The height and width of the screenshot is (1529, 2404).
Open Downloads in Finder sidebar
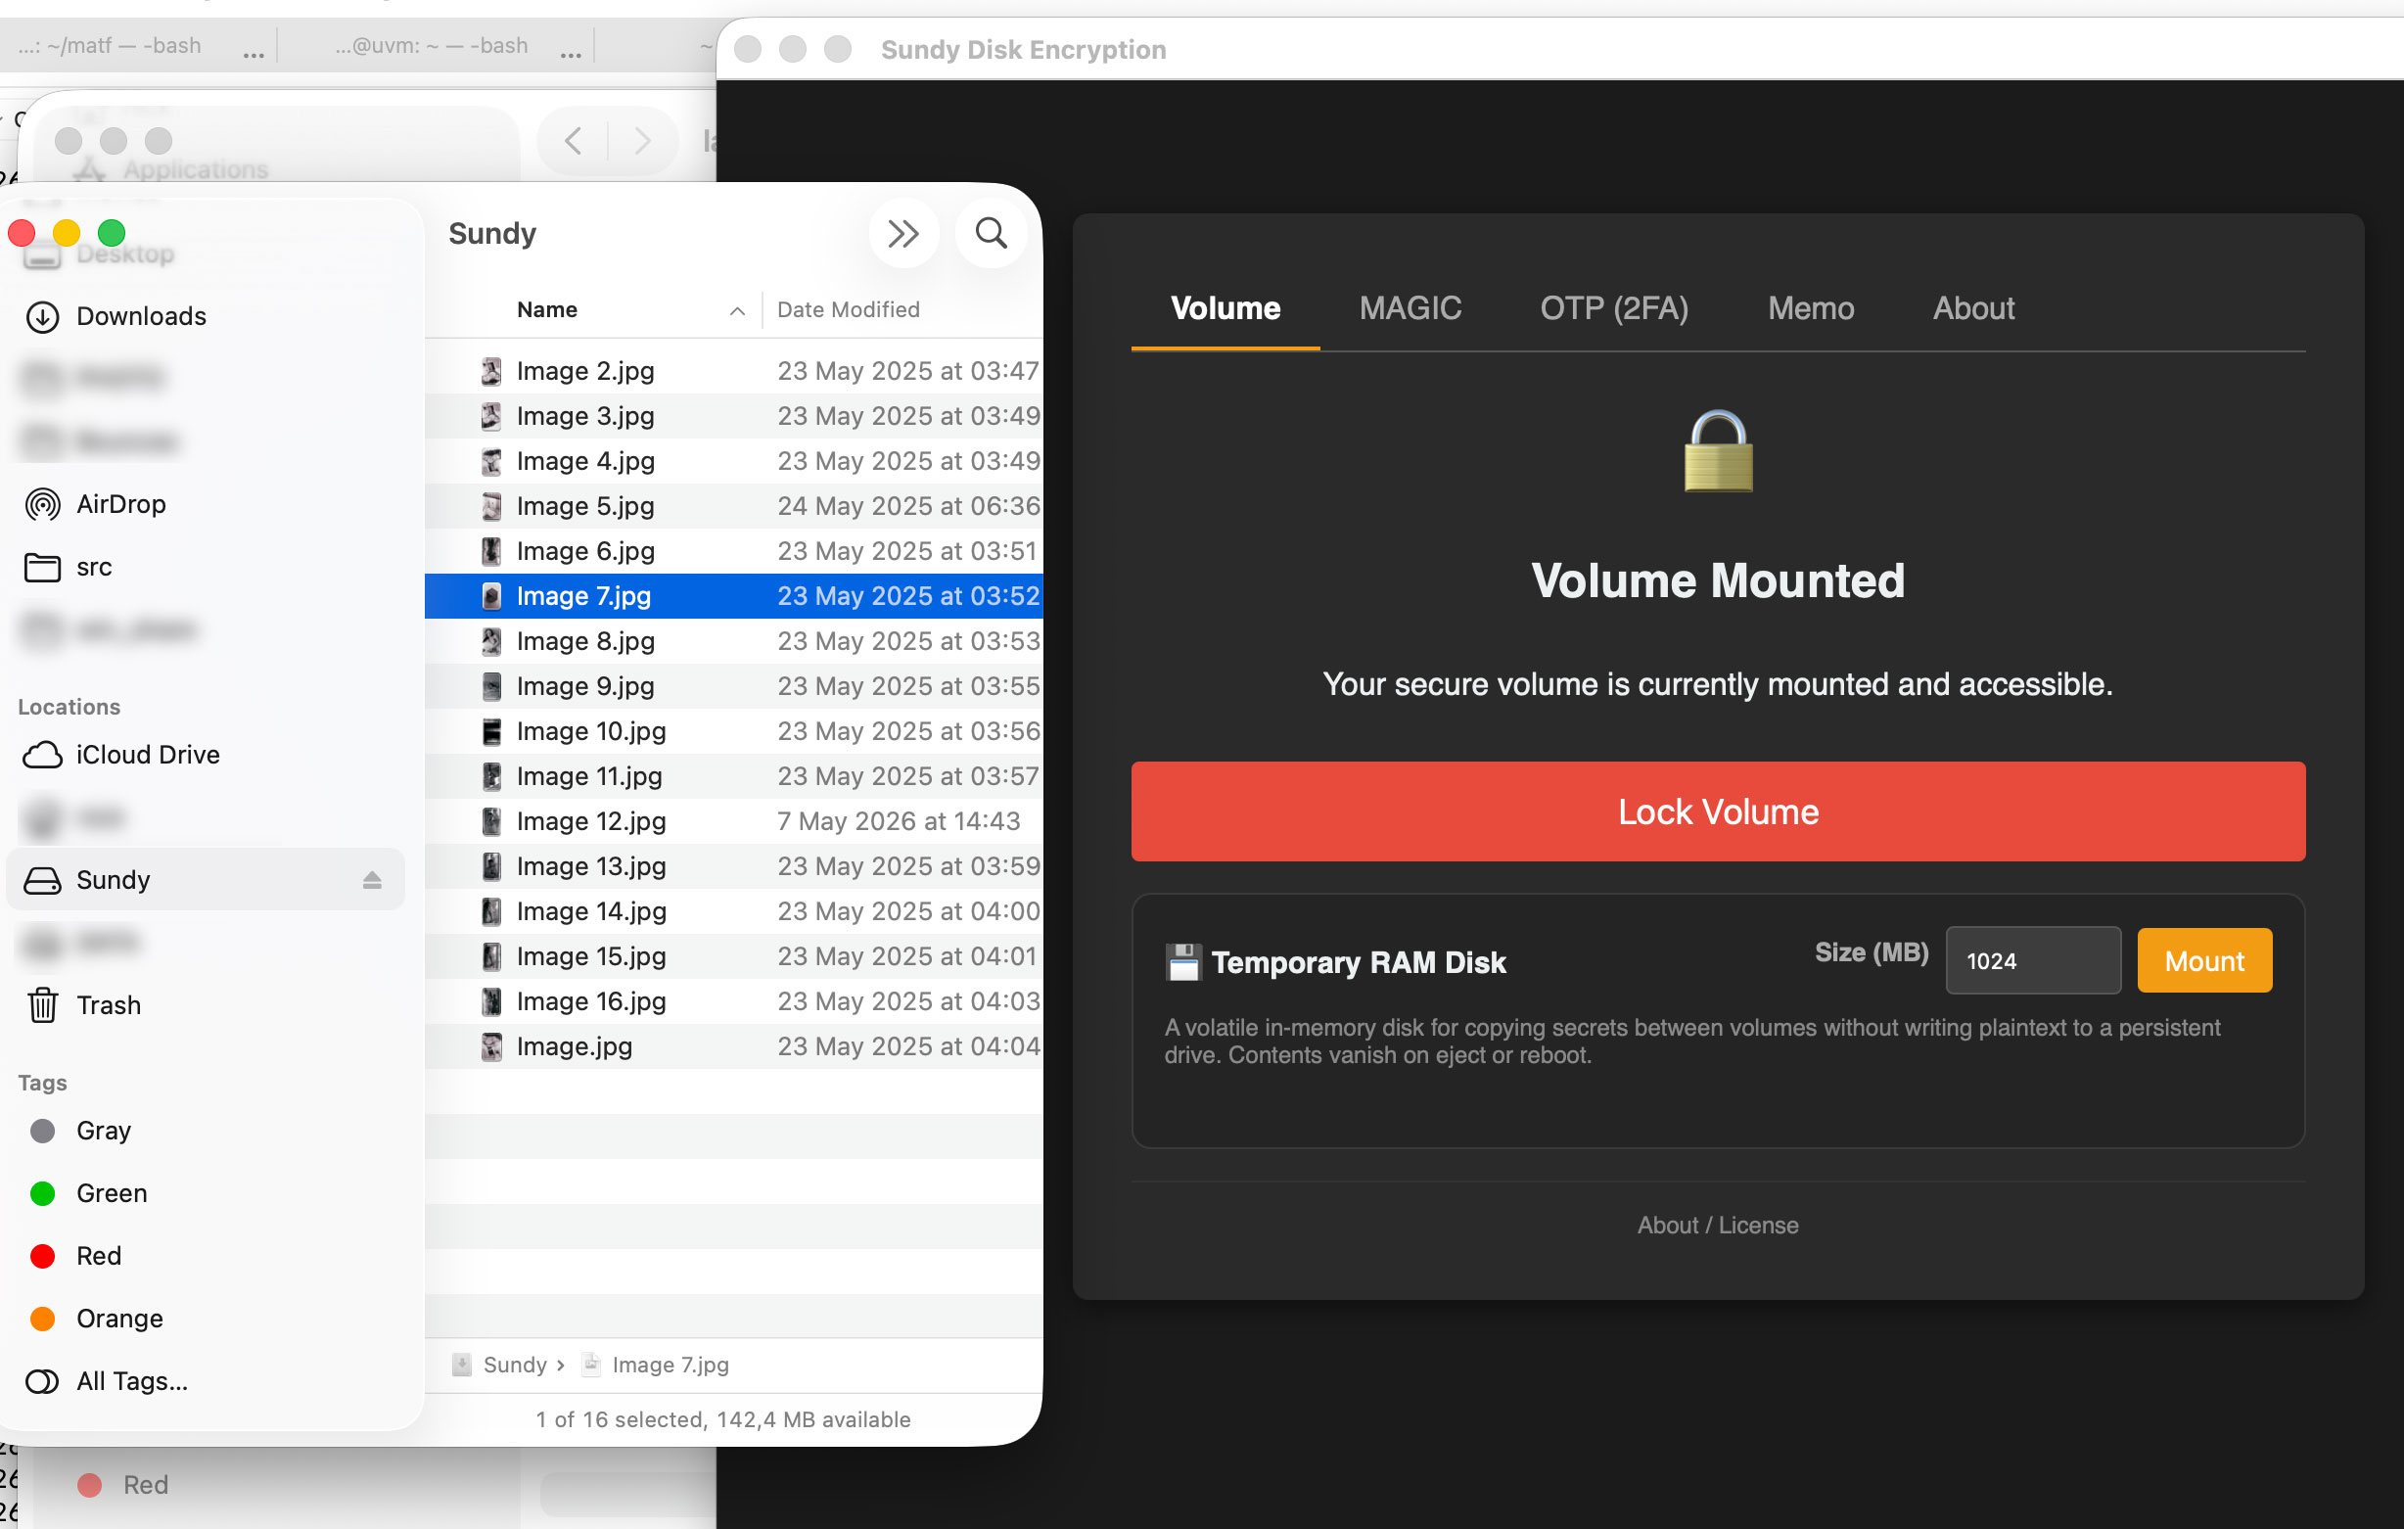[x=141, y=316]
